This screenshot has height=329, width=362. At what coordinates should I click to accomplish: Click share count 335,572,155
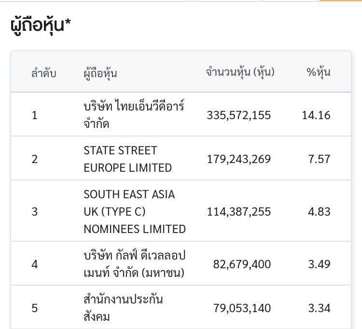(239, 115)
